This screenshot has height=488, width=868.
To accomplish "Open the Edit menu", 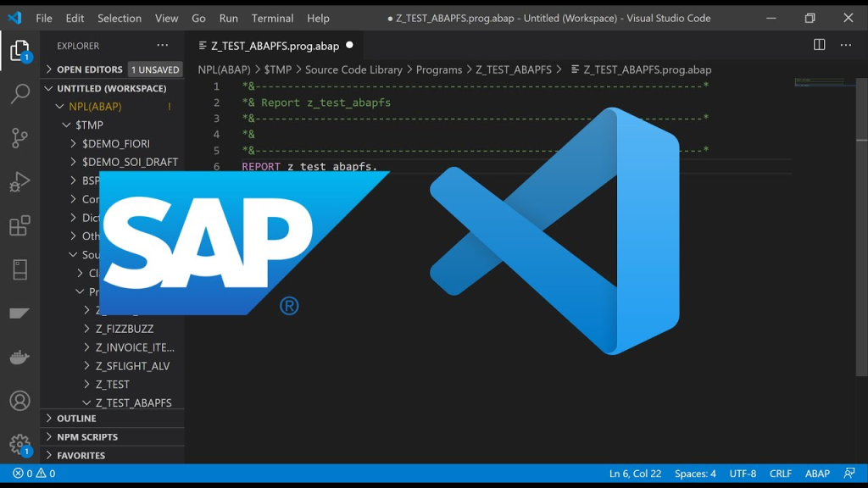I will [x=75, y=19].
